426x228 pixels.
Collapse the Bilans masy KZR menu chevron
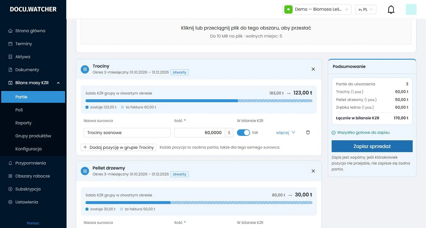point(58,83)
